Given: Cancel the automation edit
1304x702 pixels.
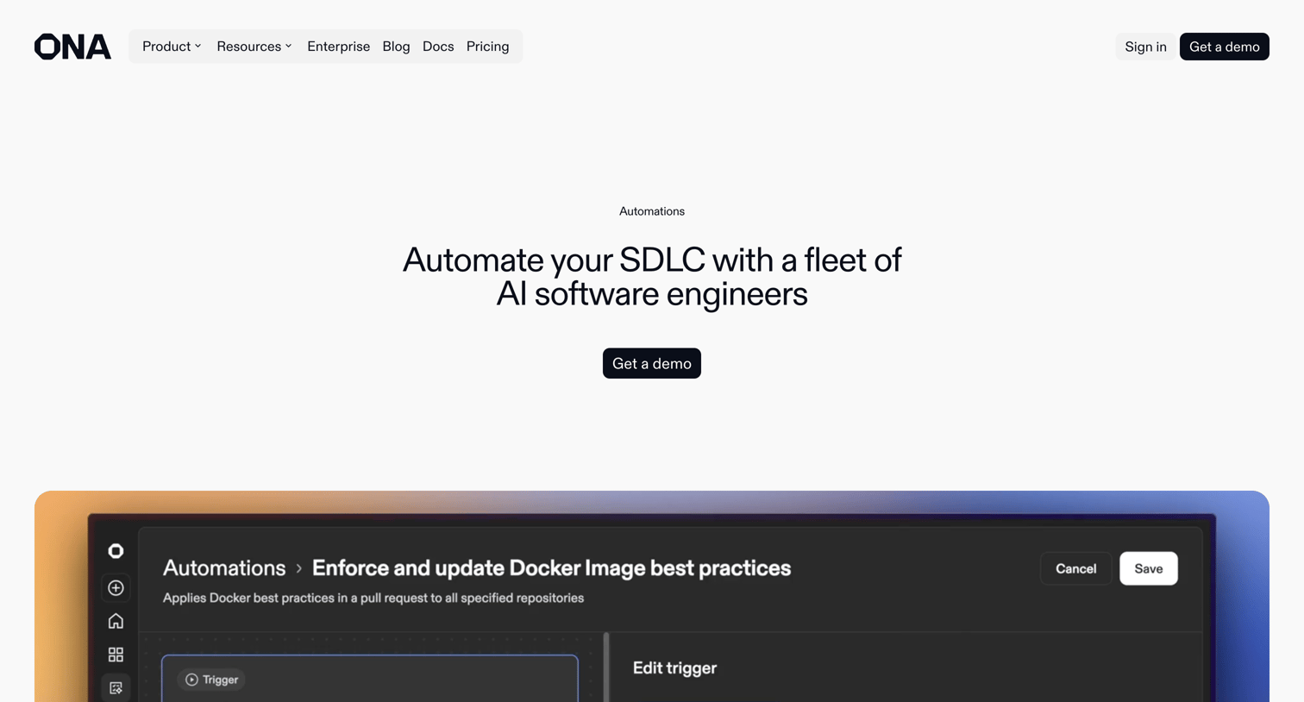Looking at the screenshot, I should click(x=1075, y=568).
